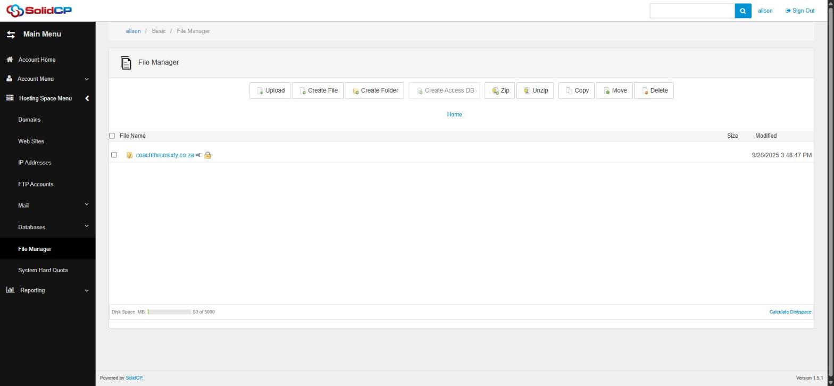Open System Hard Quota in sidebar
Screen dimensions: 834x386
[43, 270]
